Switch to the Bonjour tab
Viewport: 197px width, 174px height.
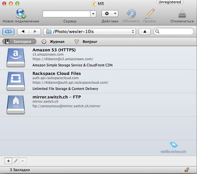point(86,42)
